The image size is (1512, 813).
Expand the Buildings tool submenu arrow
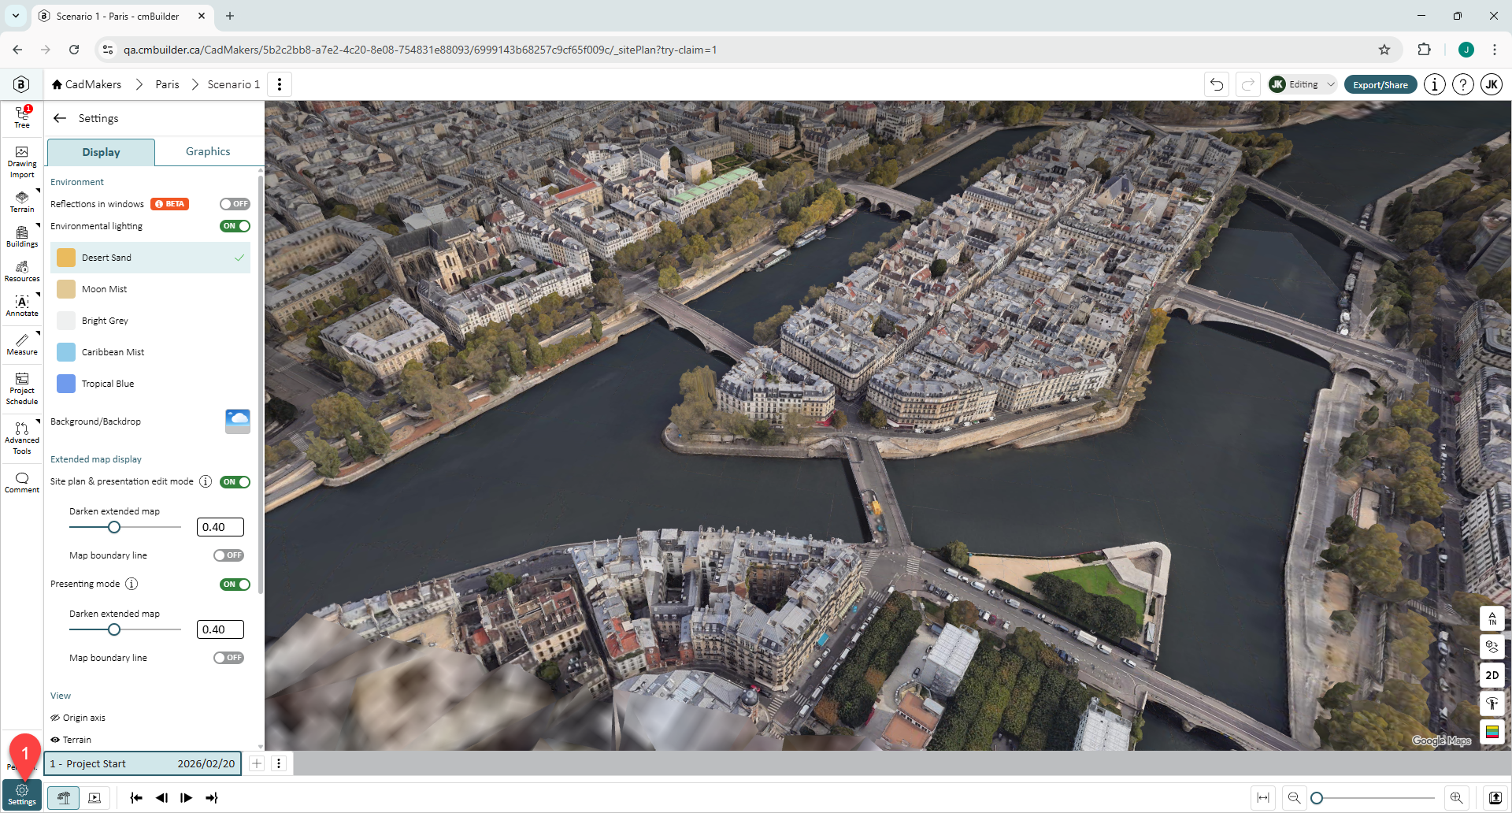[38, 225]
